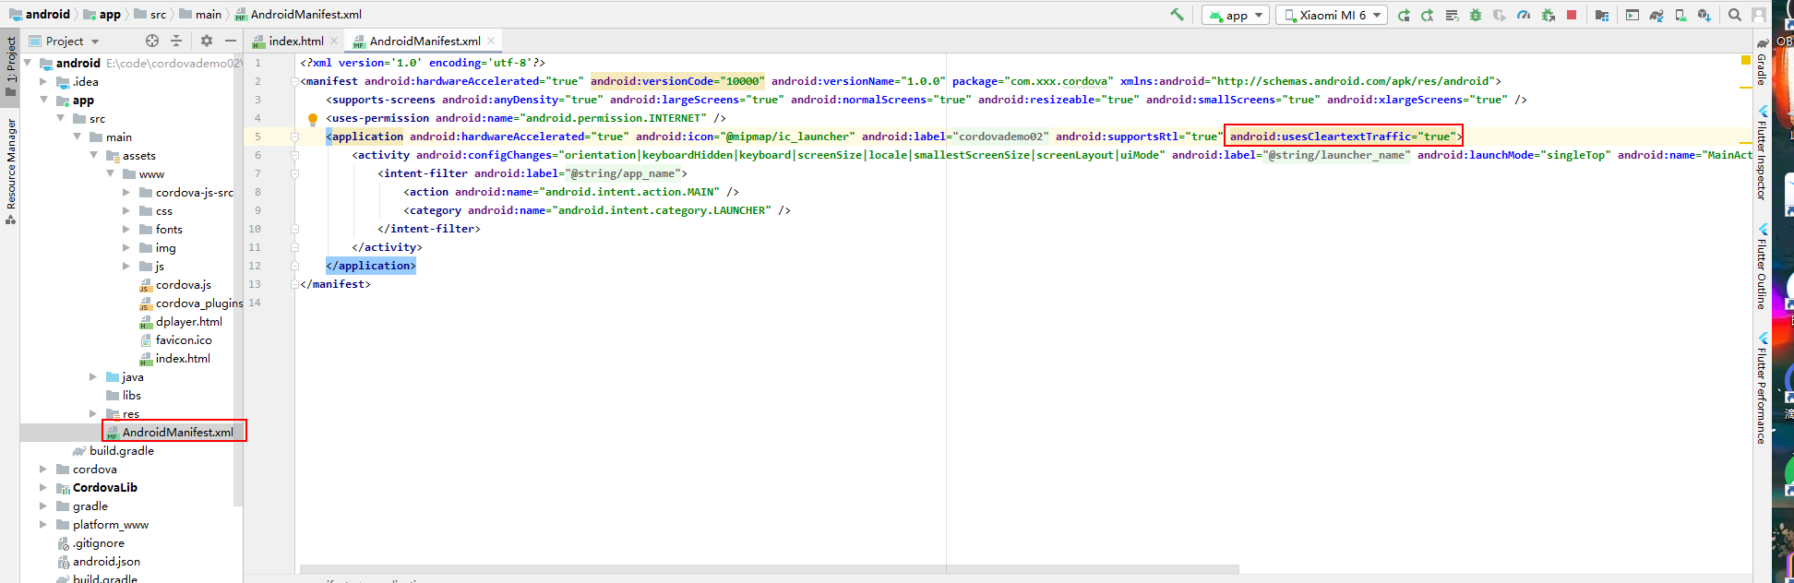Open the Xiaomi MI 6 device dropdown

click(x=1332, y=15)
